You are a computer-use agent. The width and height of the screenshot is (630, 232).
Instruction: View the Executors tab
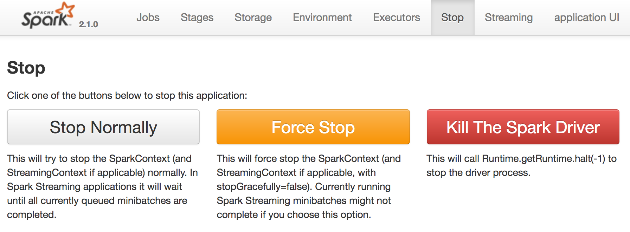click(396, 18)
